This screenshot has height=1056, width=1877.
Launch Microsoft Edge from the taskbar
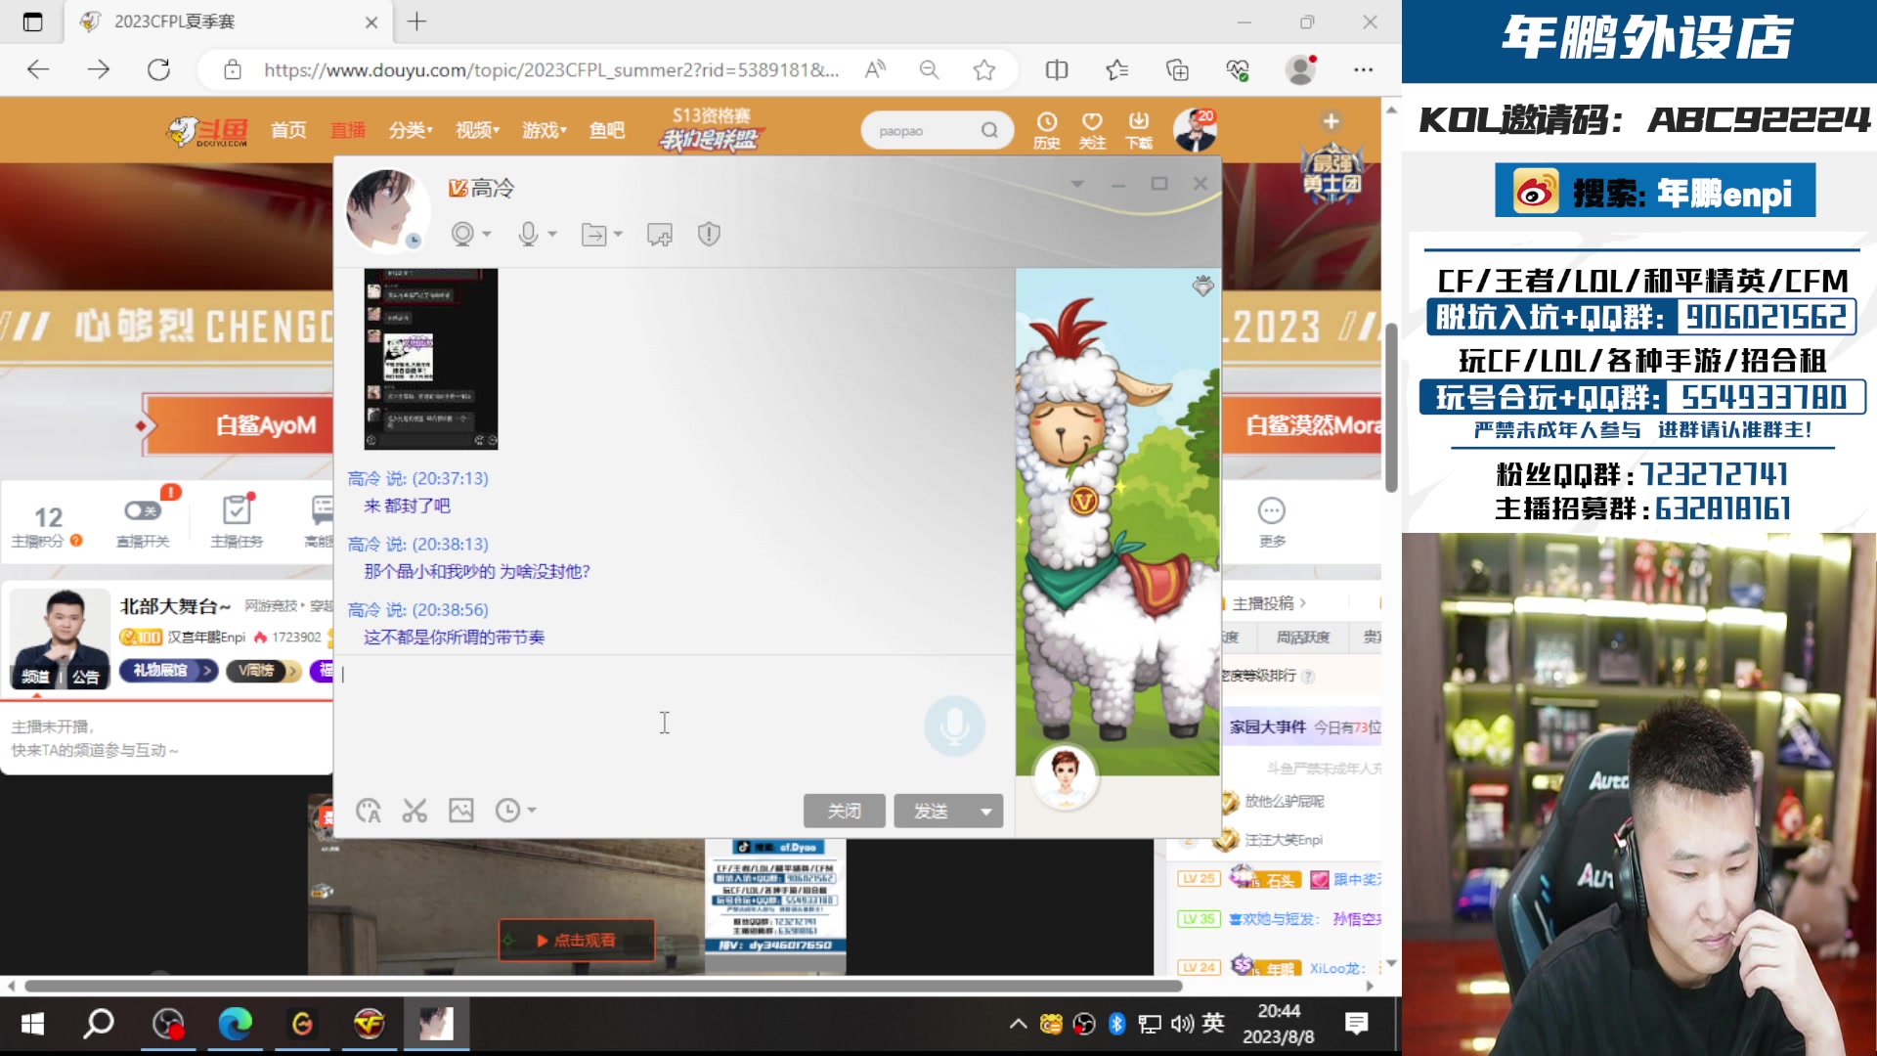pyautogui.click(x=235, y=1024)
